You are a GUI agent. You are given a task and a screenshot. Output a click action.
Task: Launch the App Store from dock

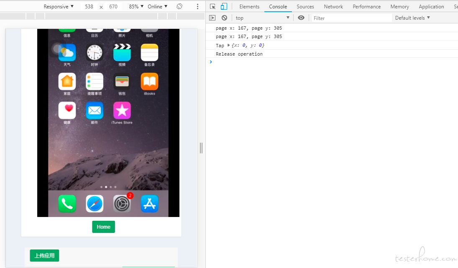point(149,204)
